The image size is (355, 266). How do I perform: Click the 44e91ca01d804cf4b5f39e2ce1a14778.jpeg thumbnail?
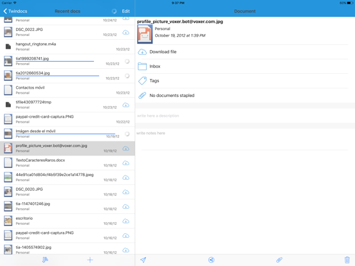8,177
